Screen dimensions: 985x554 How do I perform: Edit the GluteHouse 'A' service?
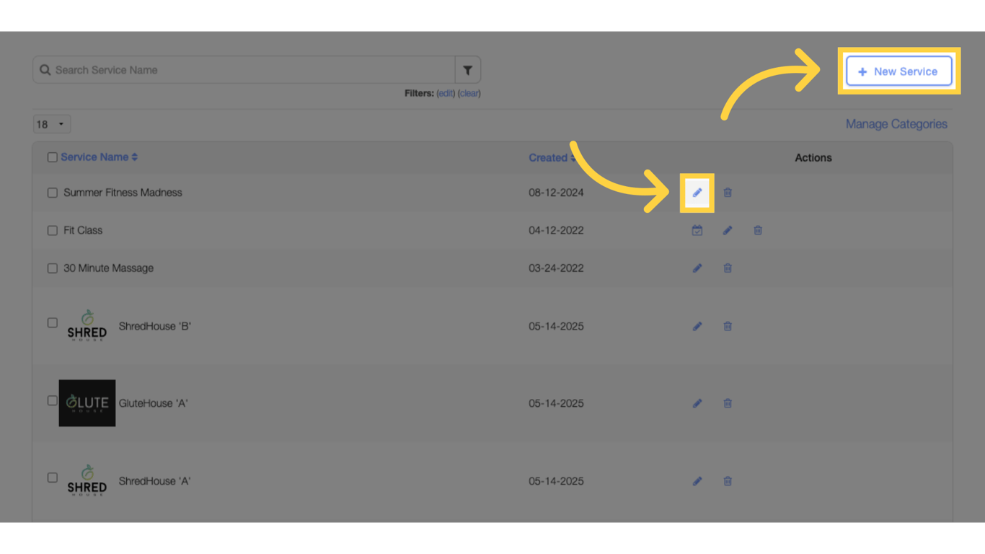(x=697, y=403)
